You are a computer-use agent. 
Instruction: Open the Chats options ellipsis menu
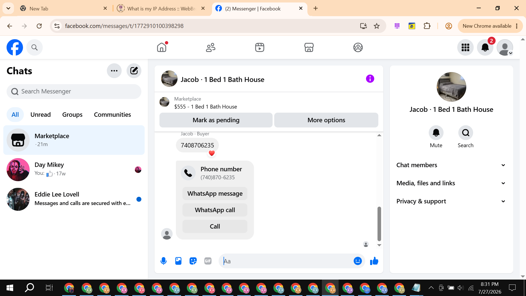[114, 71]
